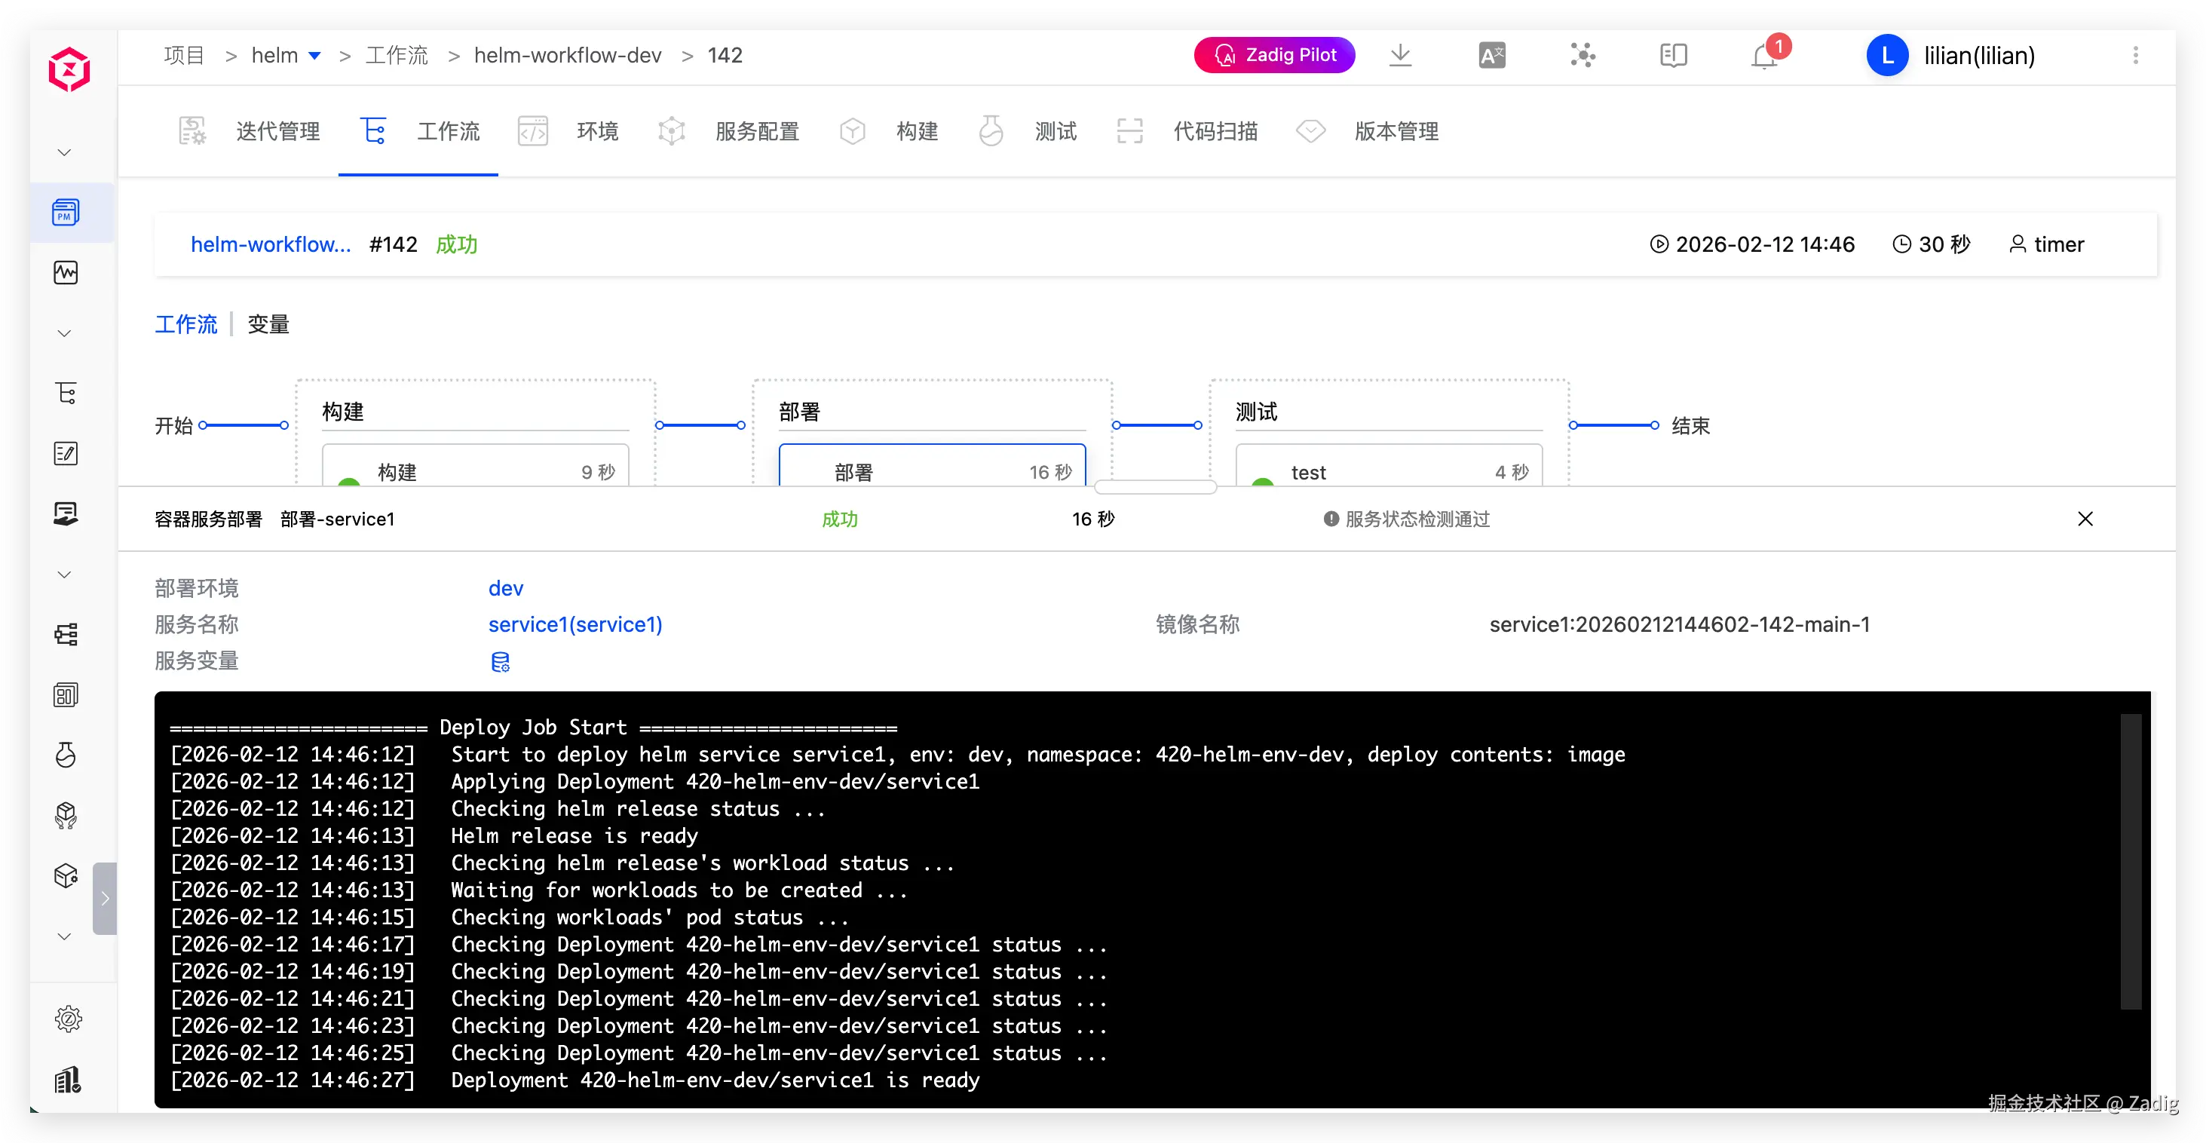Click the download icon in header
The width and height of the screenshot is (2206, 1143).
pyautogui.click(x=1400, y=56)
